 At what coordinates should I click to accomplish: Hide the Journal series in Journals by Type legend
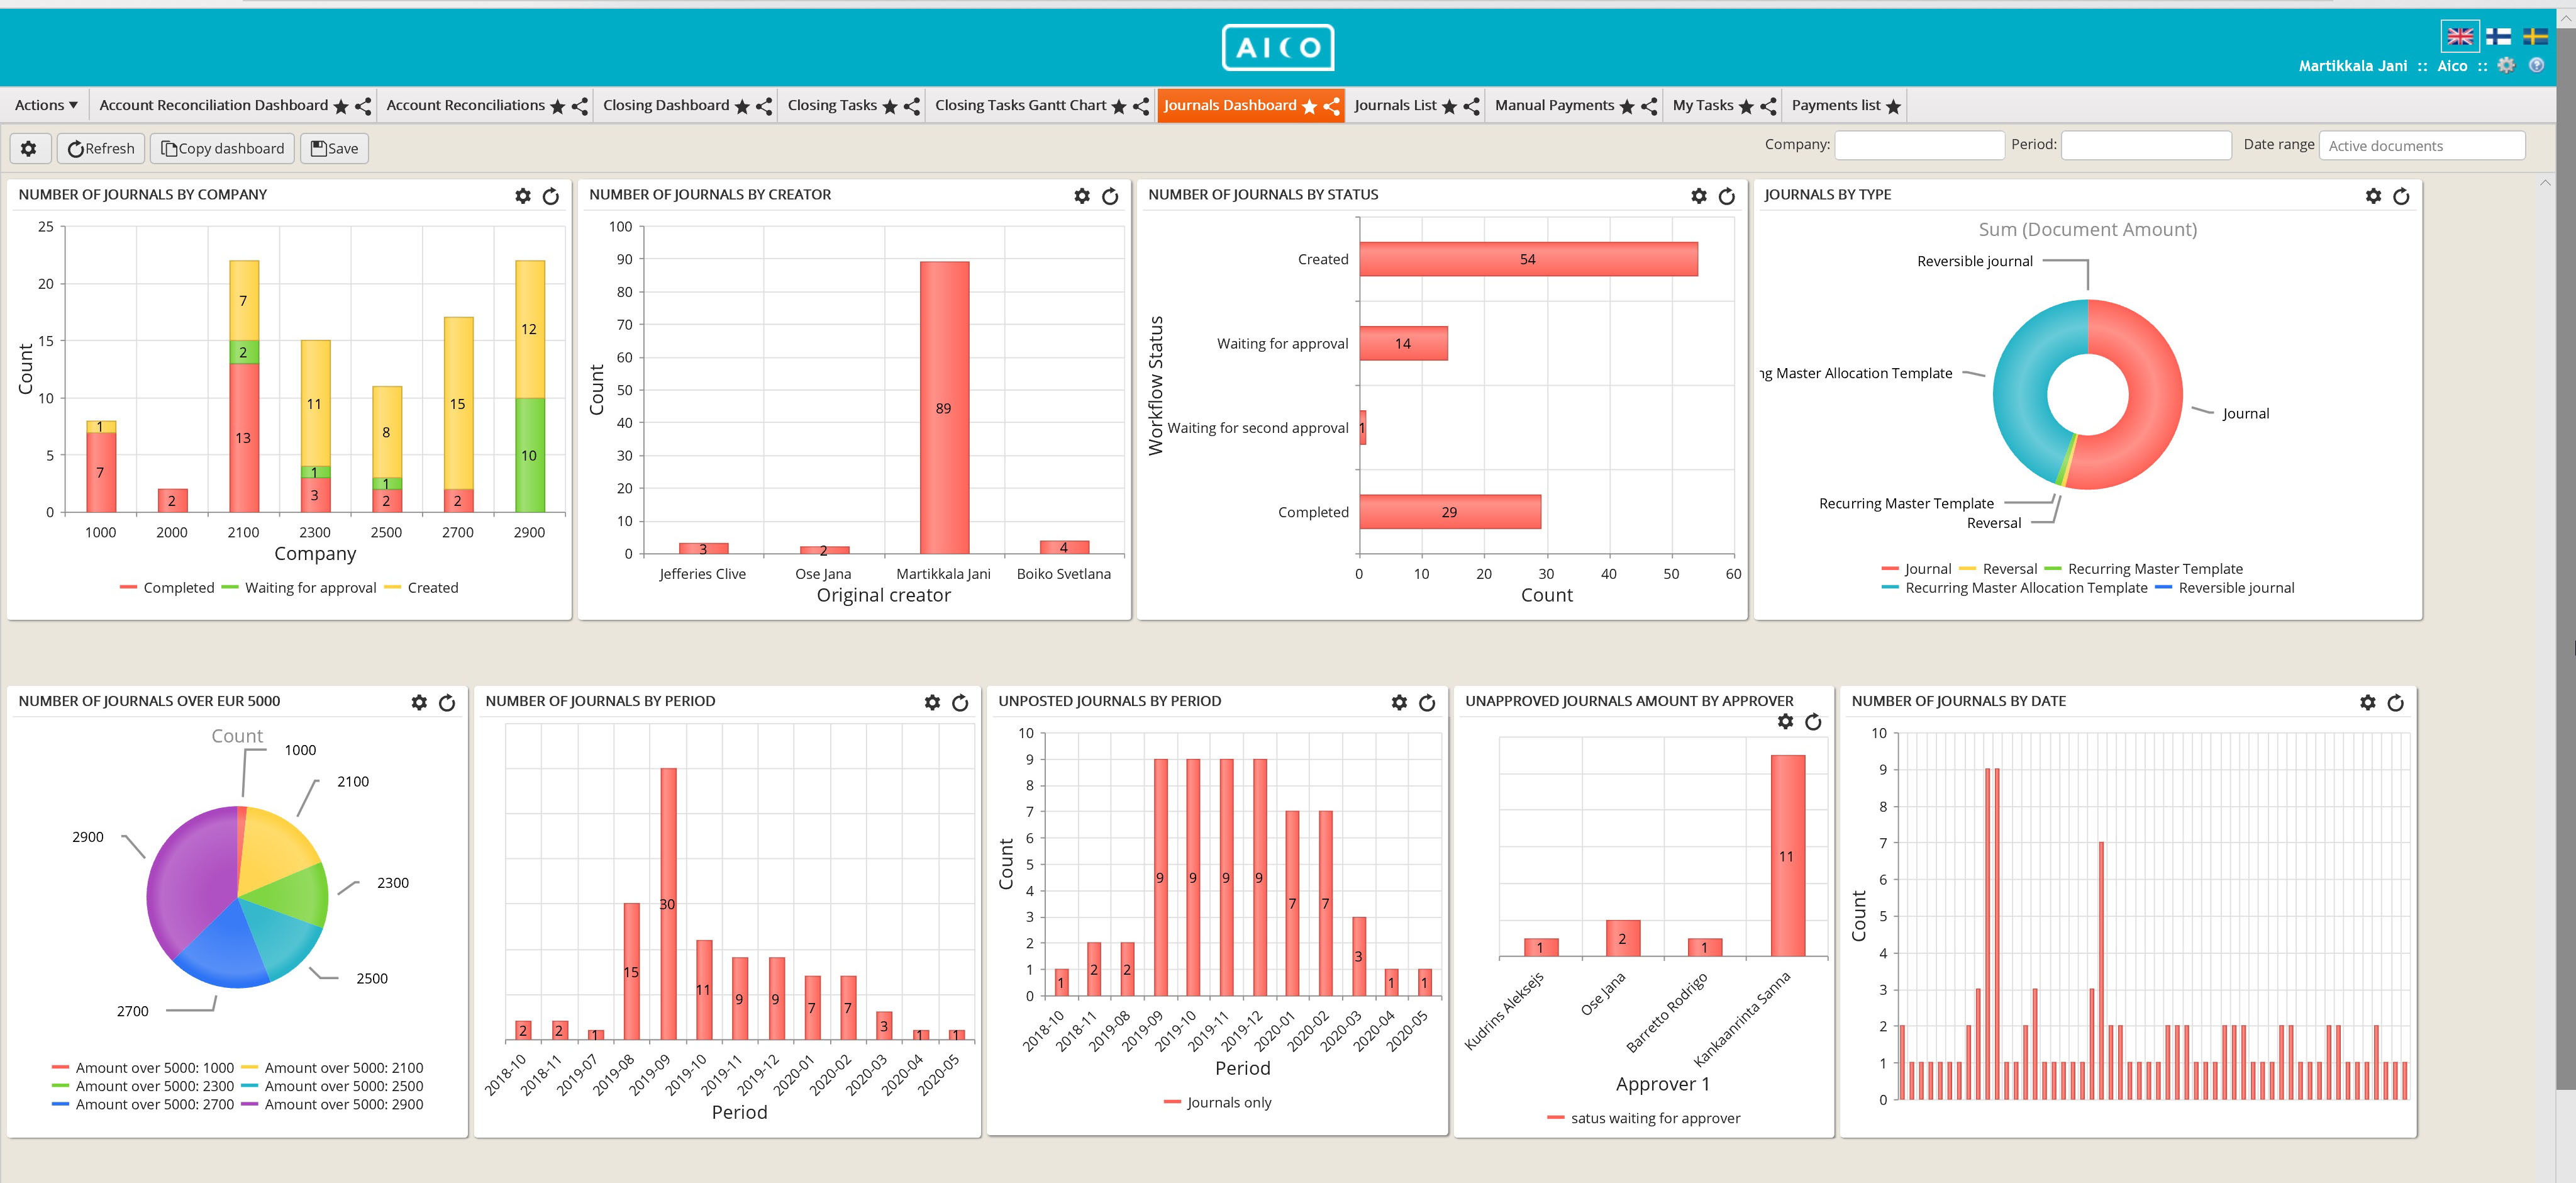(x=1925, y=568)
